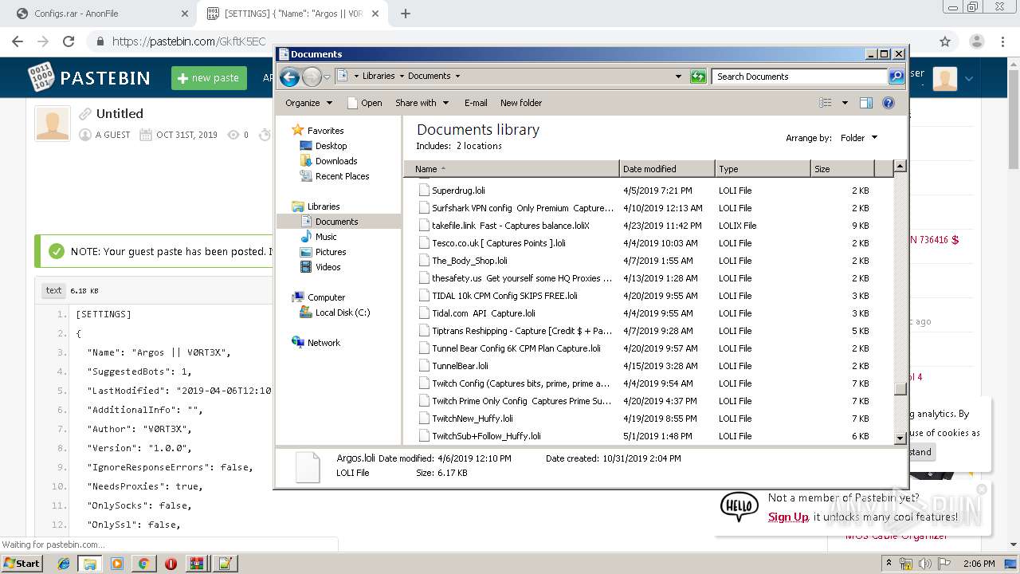Click New folder in toolbar
Image resolution: width=1020 pixels, height=574 pixels.
click(521, 103)
